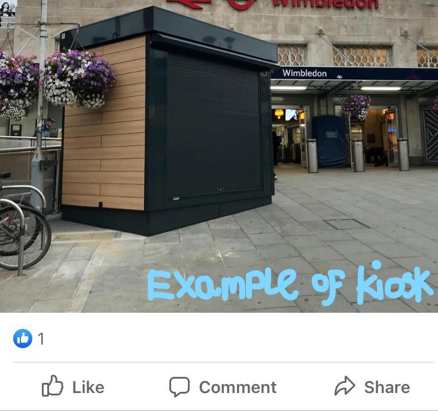Open the blue like reaction badge

click(x=23, y=339)
